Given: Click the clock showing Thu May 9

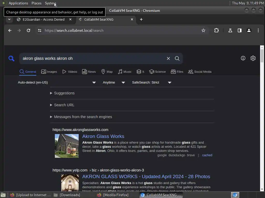Looking at the screenshot, I should 248,3.
